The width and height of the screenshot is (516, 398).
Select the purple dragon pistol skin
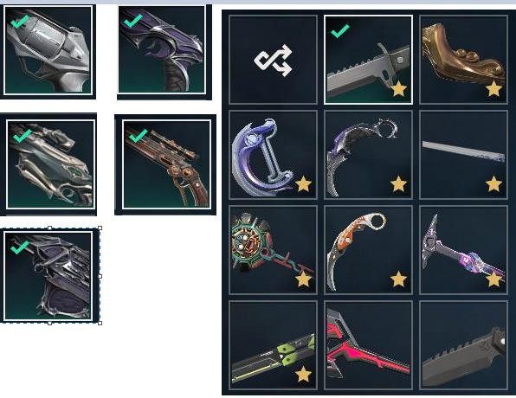coord(162,49)
